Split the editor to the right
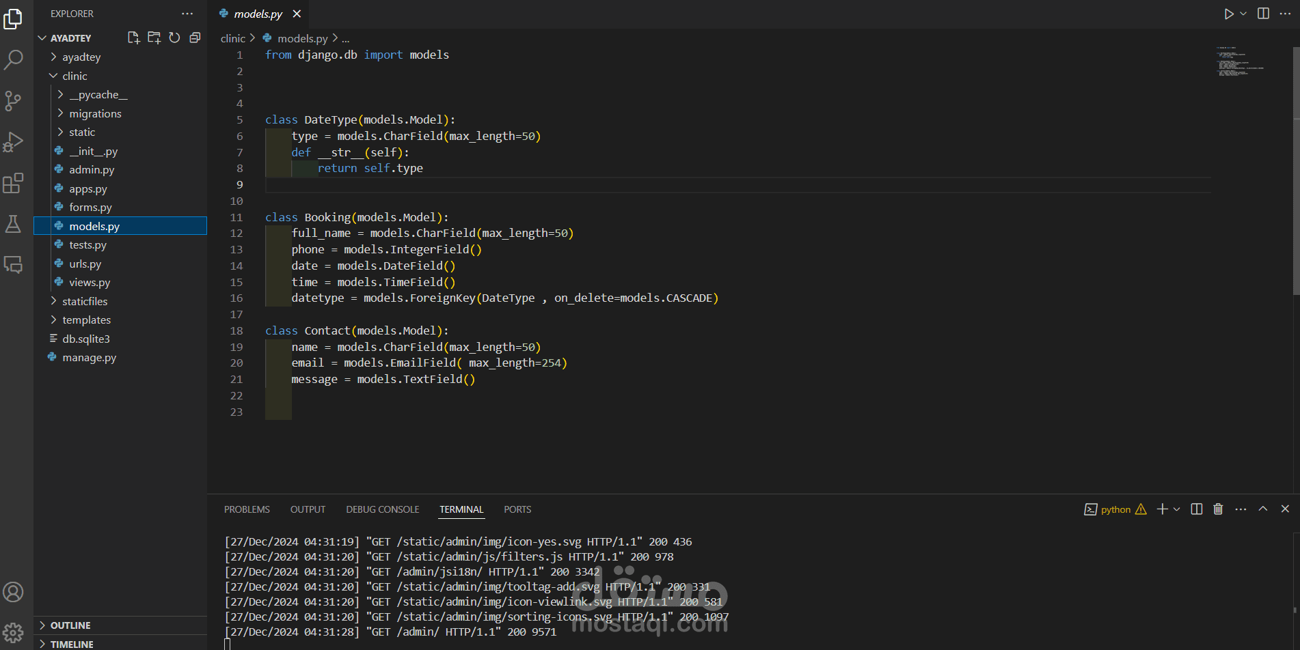This screenshot has width=1300, height=650. (1263, 14)
